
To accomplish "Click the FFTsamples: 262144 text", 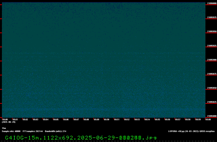I will 33,131.
